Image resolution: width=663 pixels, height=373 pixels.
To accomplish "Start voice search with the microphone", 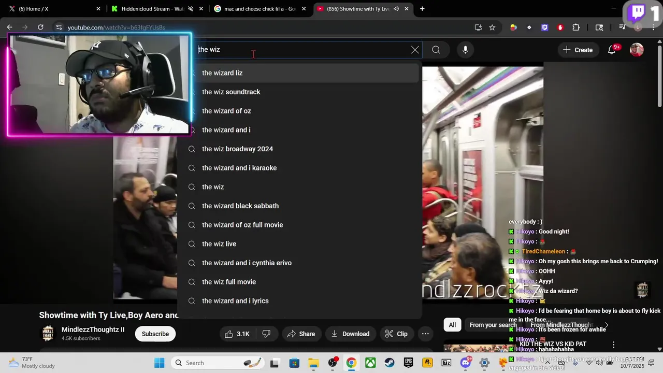I will [x=465, y=50].
